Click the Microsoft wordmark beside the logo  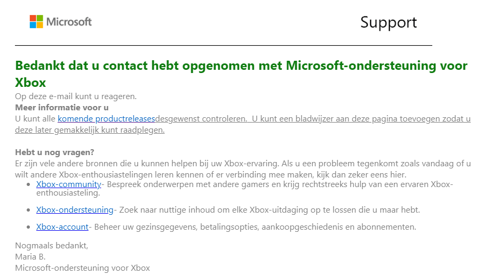69,22
